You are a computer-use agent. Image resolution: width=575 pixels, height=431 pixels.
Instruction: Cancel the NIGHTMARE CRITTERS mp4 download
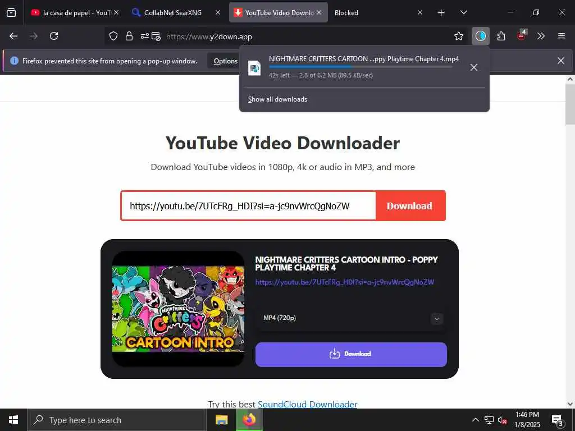[474, 67]
